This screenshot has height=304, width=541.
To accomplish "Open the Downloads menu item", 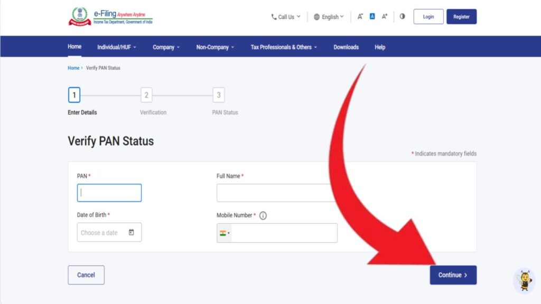I will [346, 47].
